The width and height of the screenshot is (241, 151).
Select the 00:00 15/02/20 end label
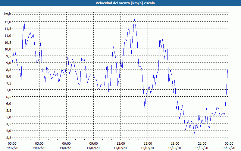tap(229, 146)
